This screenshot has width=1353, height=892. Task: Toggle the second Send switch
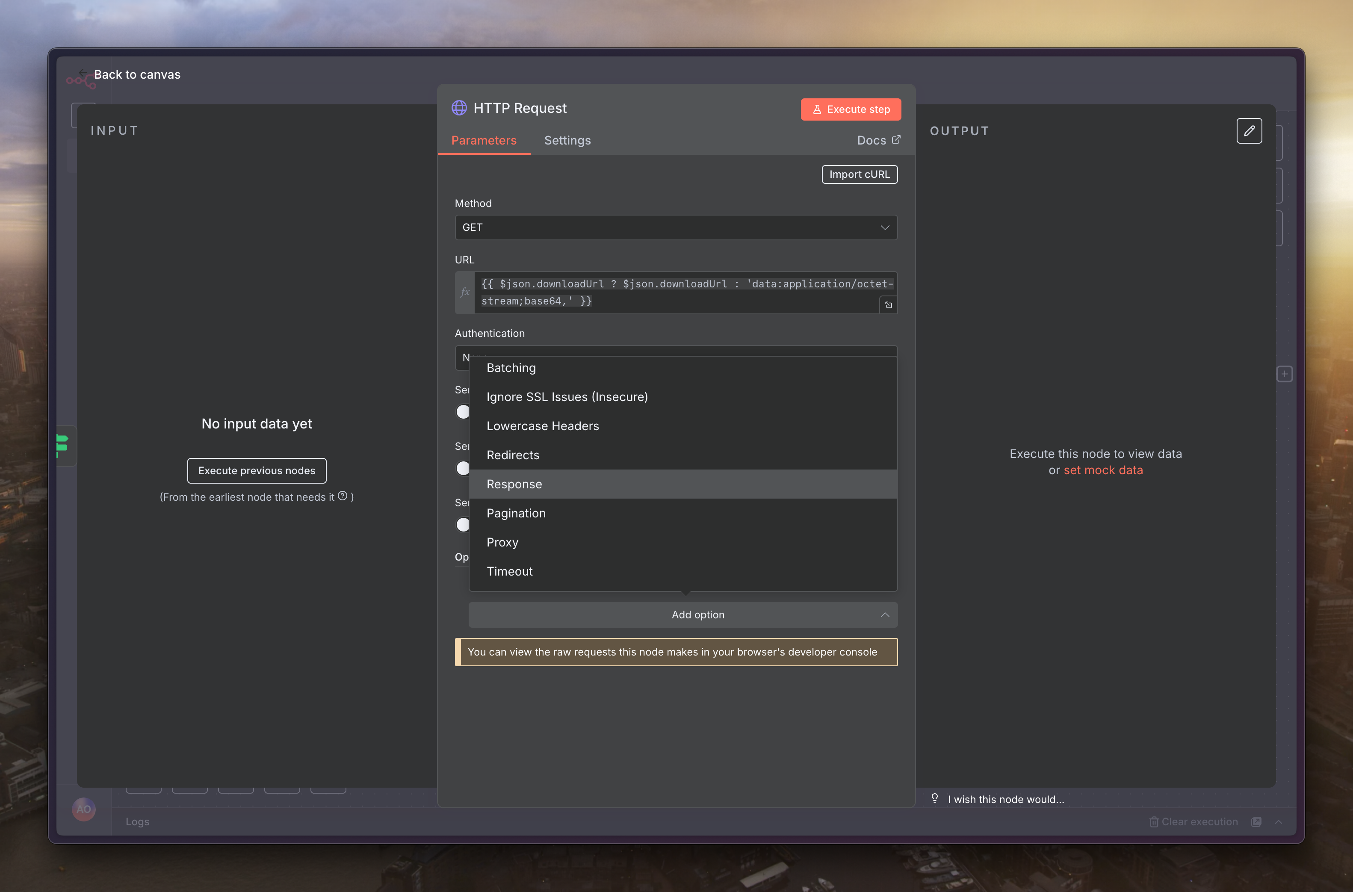coord(463,468)
